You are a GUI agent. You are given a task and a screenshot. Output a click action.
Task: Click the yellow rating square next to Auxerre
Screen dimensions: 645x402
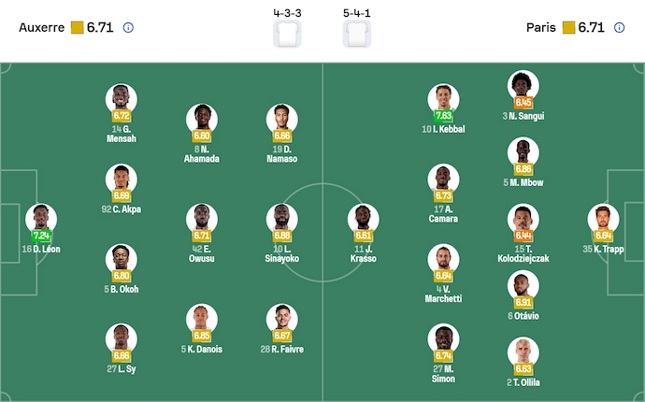77,28
